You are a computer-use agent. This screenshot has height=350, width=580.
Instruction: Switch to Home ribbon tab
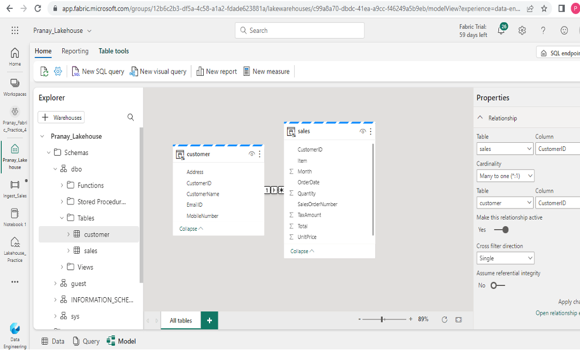coord(43,51)
